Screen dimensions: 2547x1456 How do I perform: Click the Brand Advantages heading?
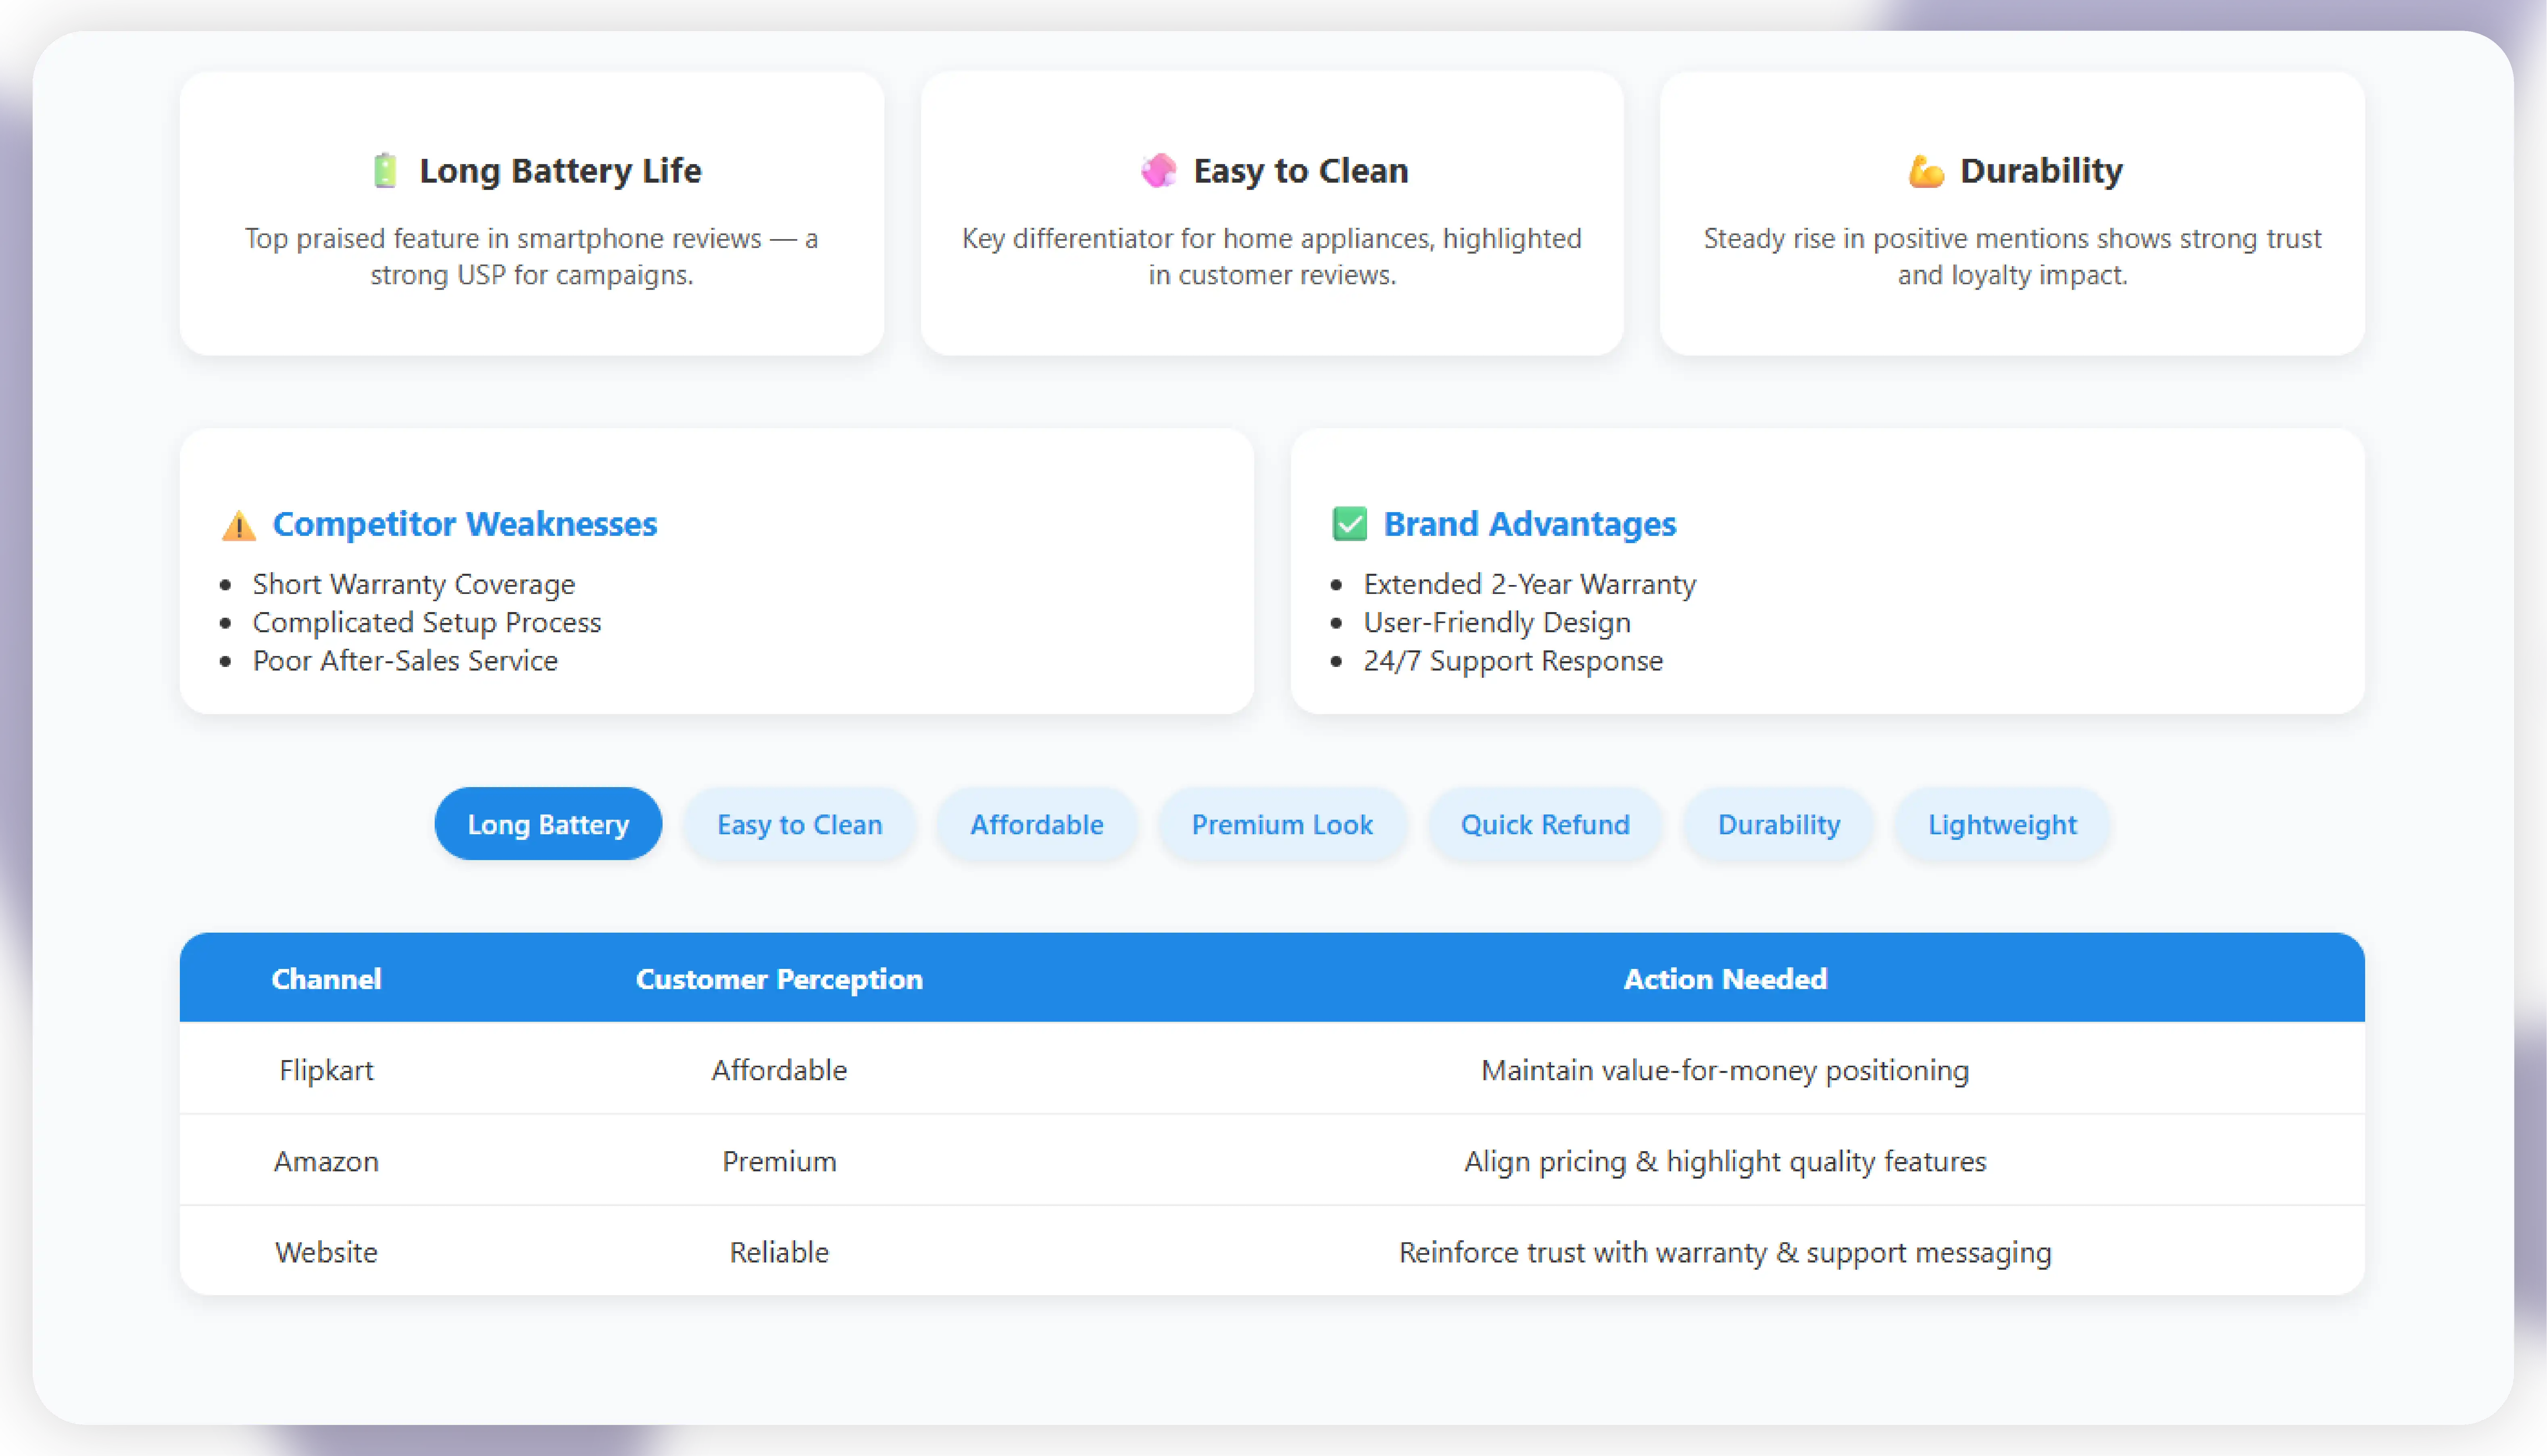(x=1529, y=524)
